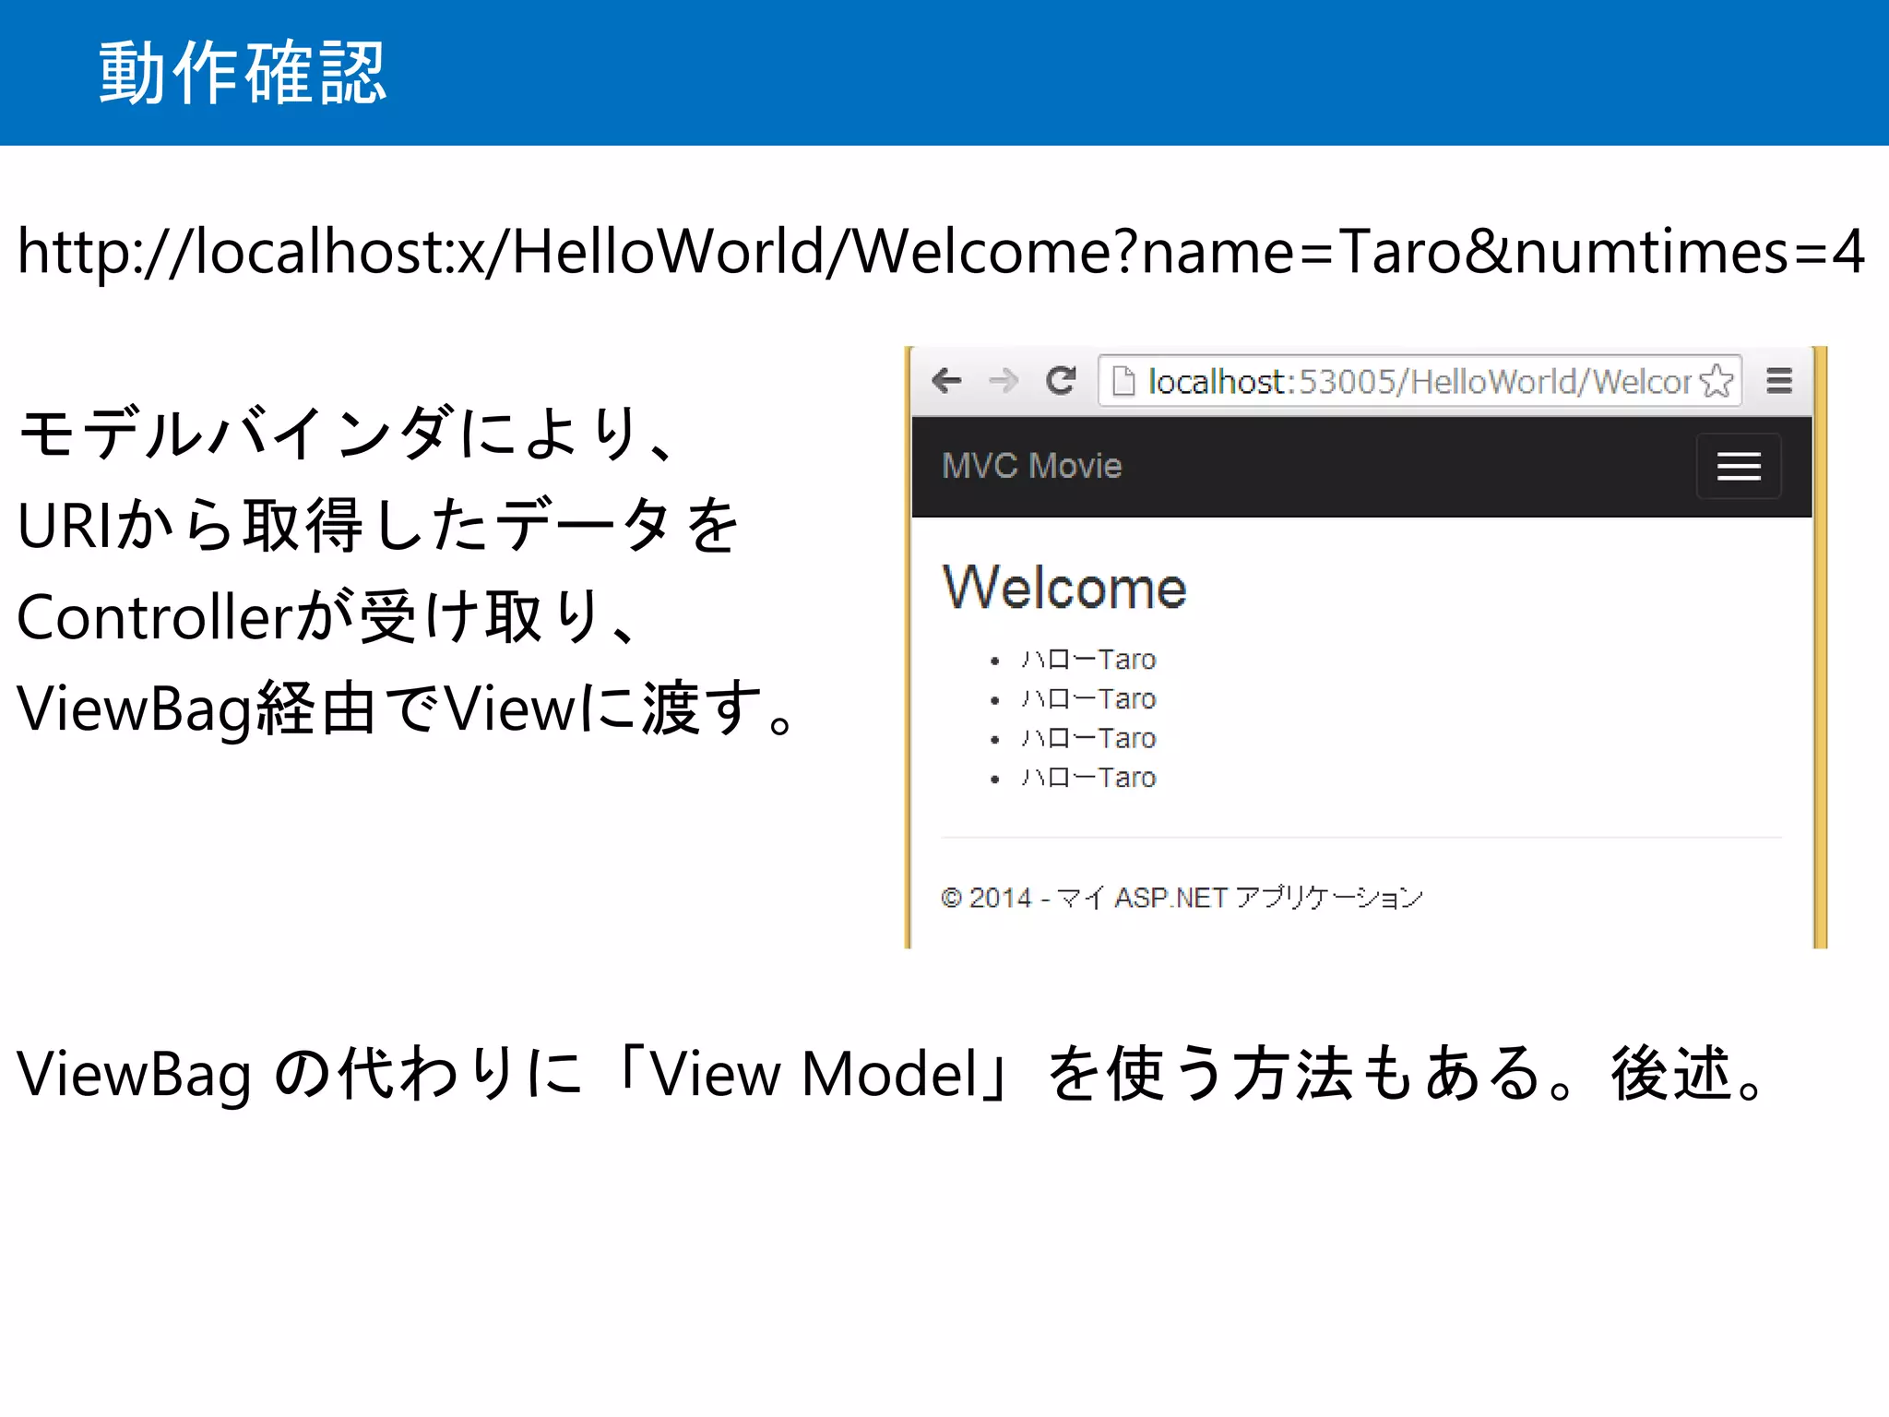
Task: Click the モデルバインダにより text line
Action: coord(349,433)
